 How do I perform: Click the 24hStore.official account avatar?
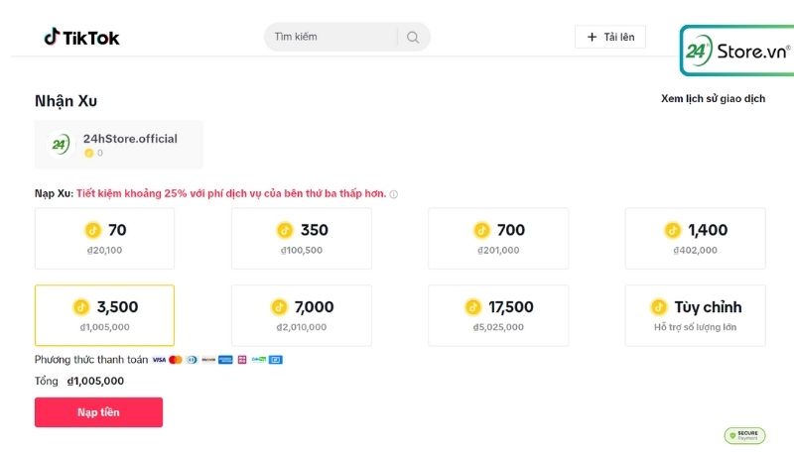tap(61, 145)
